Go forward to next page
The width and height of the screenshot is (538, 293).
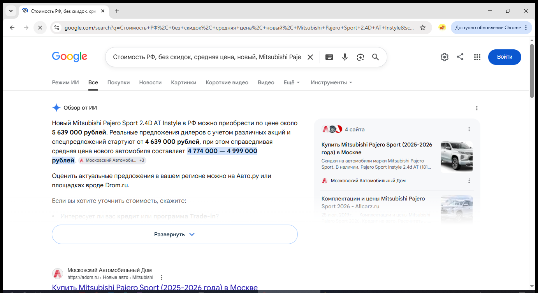click(x=26, y=28)
